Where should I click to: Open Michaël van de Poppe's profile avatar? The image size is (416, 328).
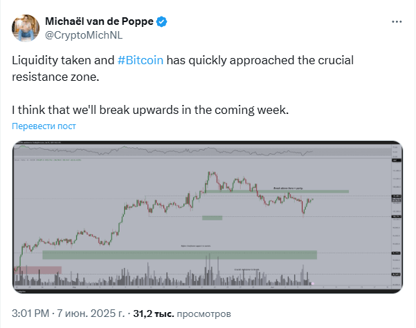click(26, 28)
